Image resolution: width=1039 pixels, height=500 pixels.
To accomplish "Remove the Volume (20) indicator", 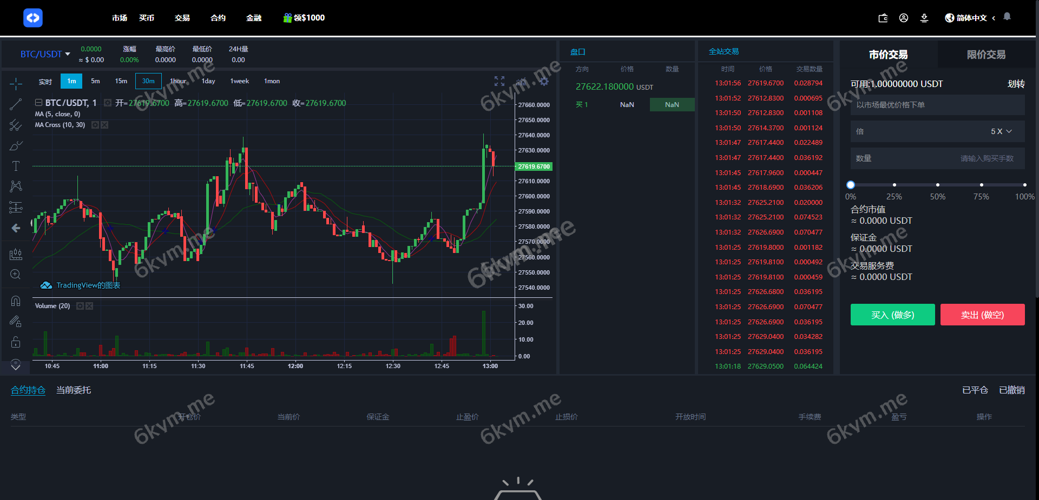I will click(89, 305).
